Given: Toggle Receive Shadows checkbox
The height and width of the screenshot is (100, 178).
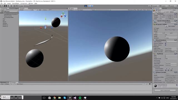Looking at the screenshot, I should click(x=165, y=43).
